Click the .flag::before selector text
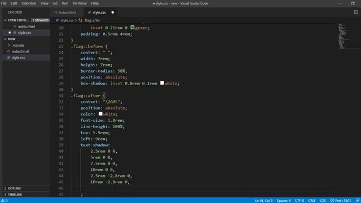 click(87, 46)
